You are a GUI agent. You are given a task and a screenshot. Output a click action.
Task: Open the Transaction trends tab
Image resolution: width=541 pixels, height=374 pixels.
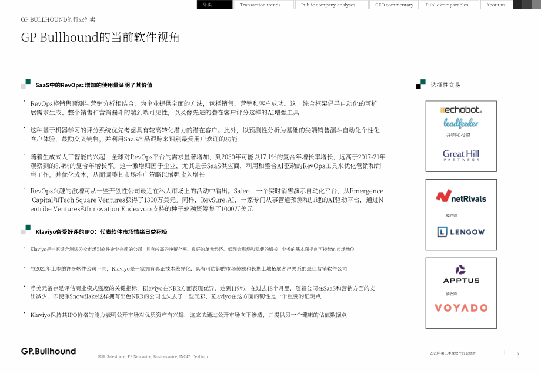(x=263, y=5)
